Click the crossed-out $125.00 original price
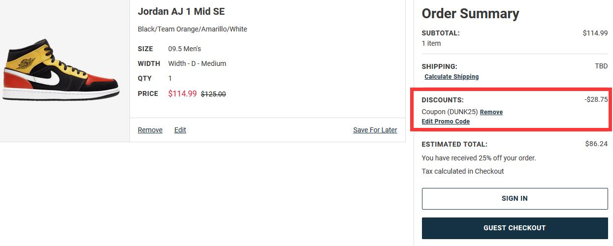The image size is (613, 246). 213,94
